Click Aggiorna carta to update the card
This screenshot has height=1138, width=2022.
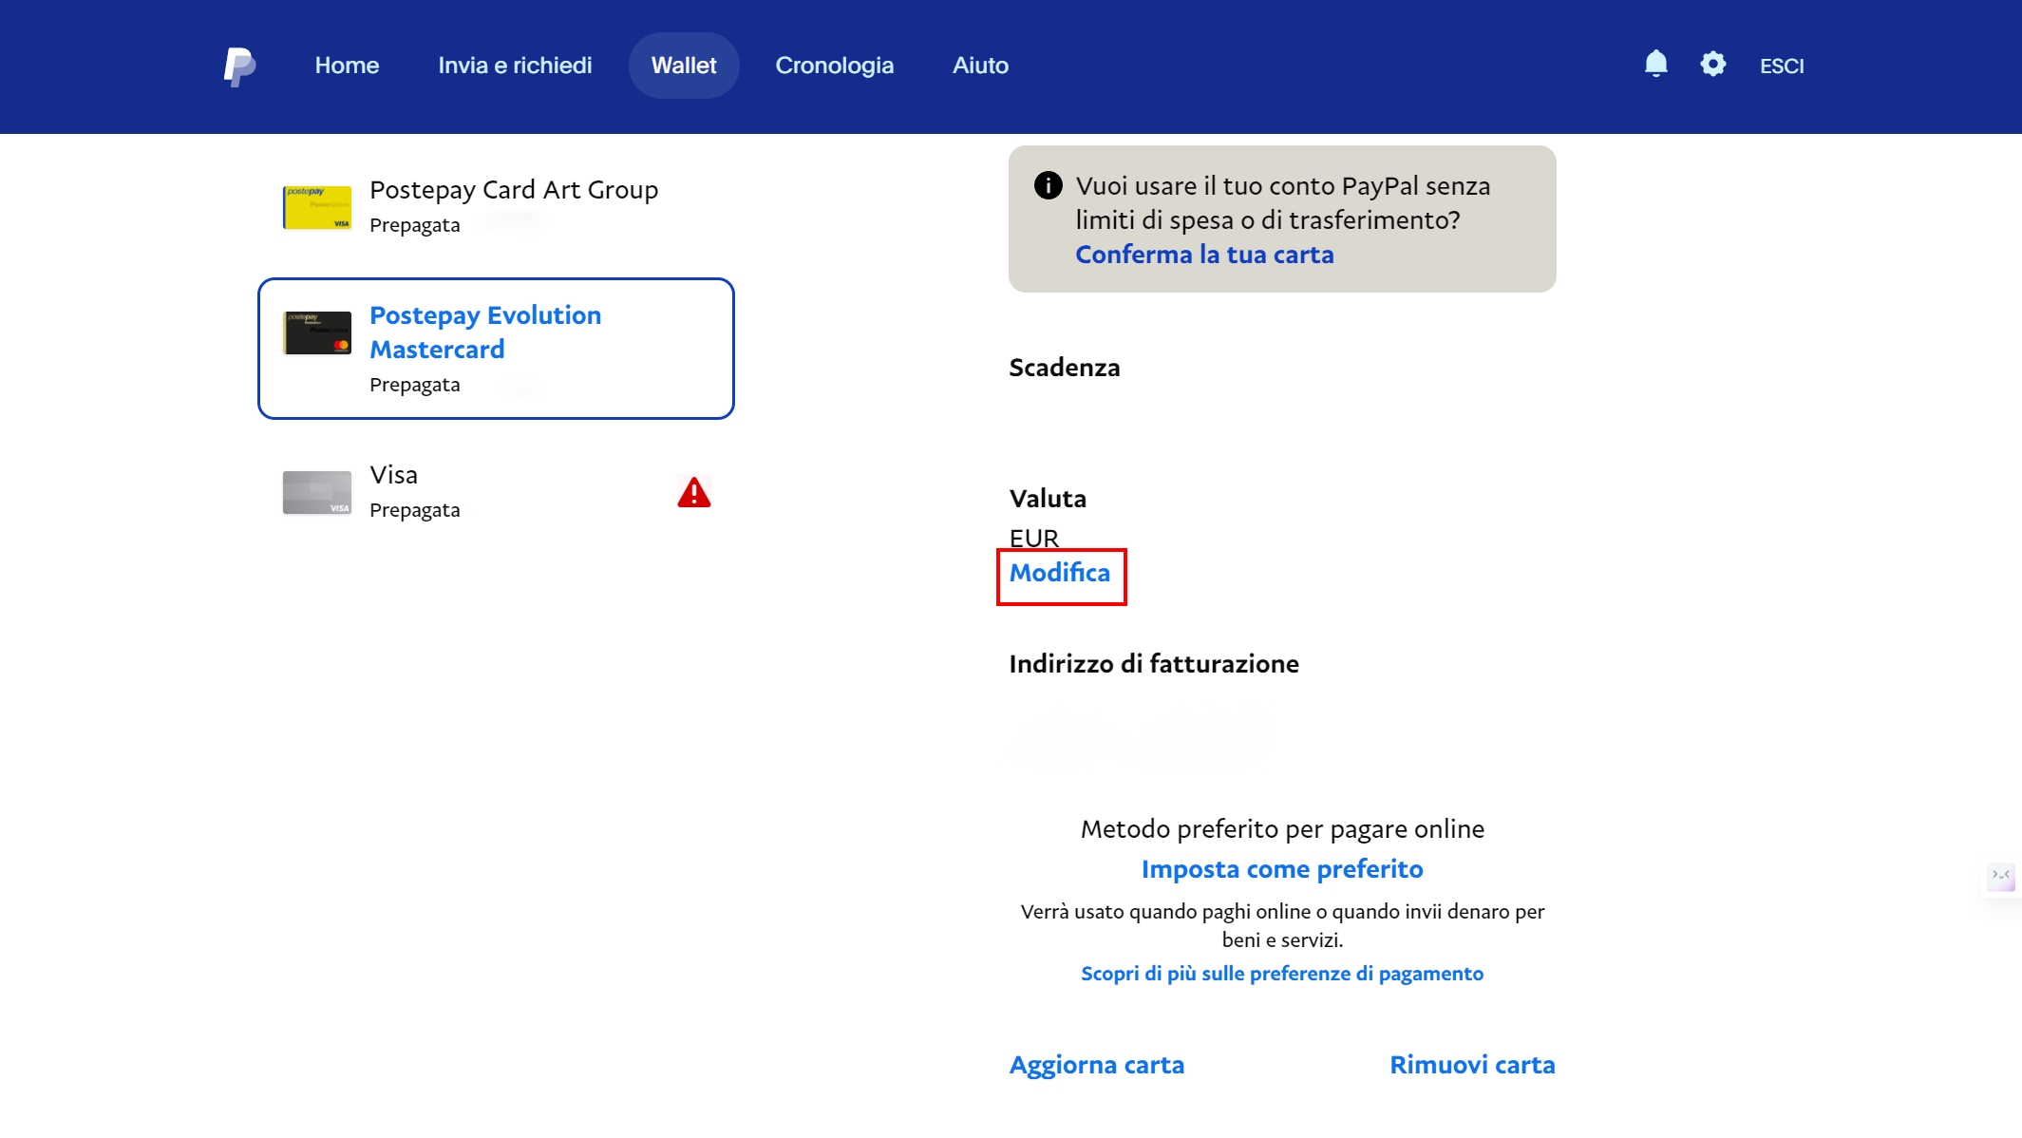(x=1096, y=1064)
